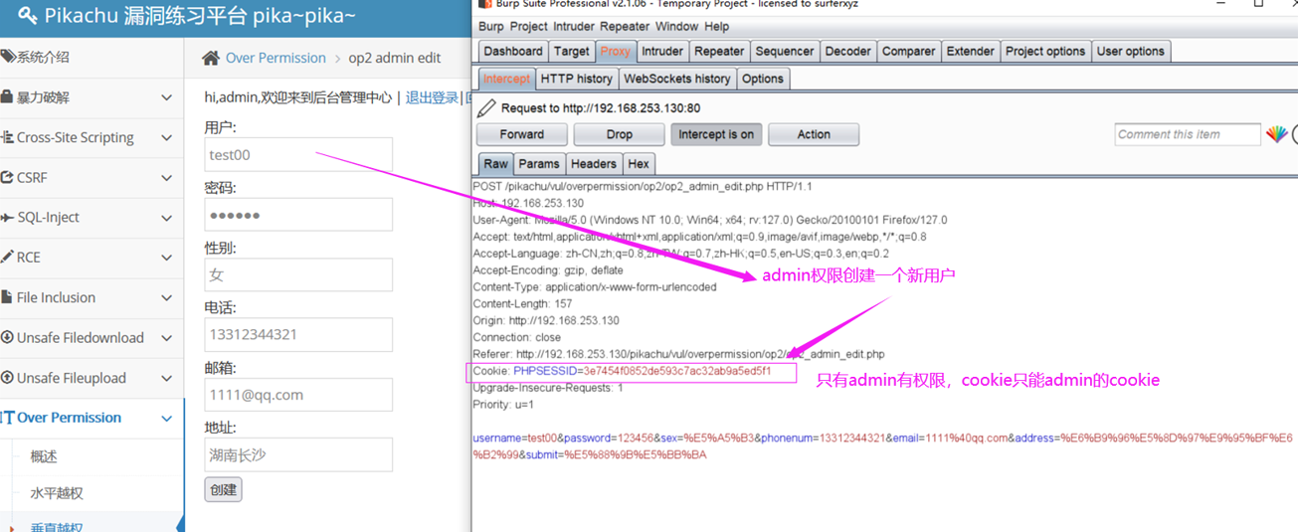Screen dimensions: 1298x532
Task: Switch to the Params view tab
Action: (x=539, y=164)
